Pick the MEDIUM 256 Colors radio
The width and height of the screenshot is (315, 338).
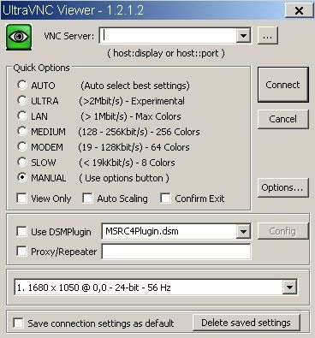pyautogui.click(x=22, y=131)
